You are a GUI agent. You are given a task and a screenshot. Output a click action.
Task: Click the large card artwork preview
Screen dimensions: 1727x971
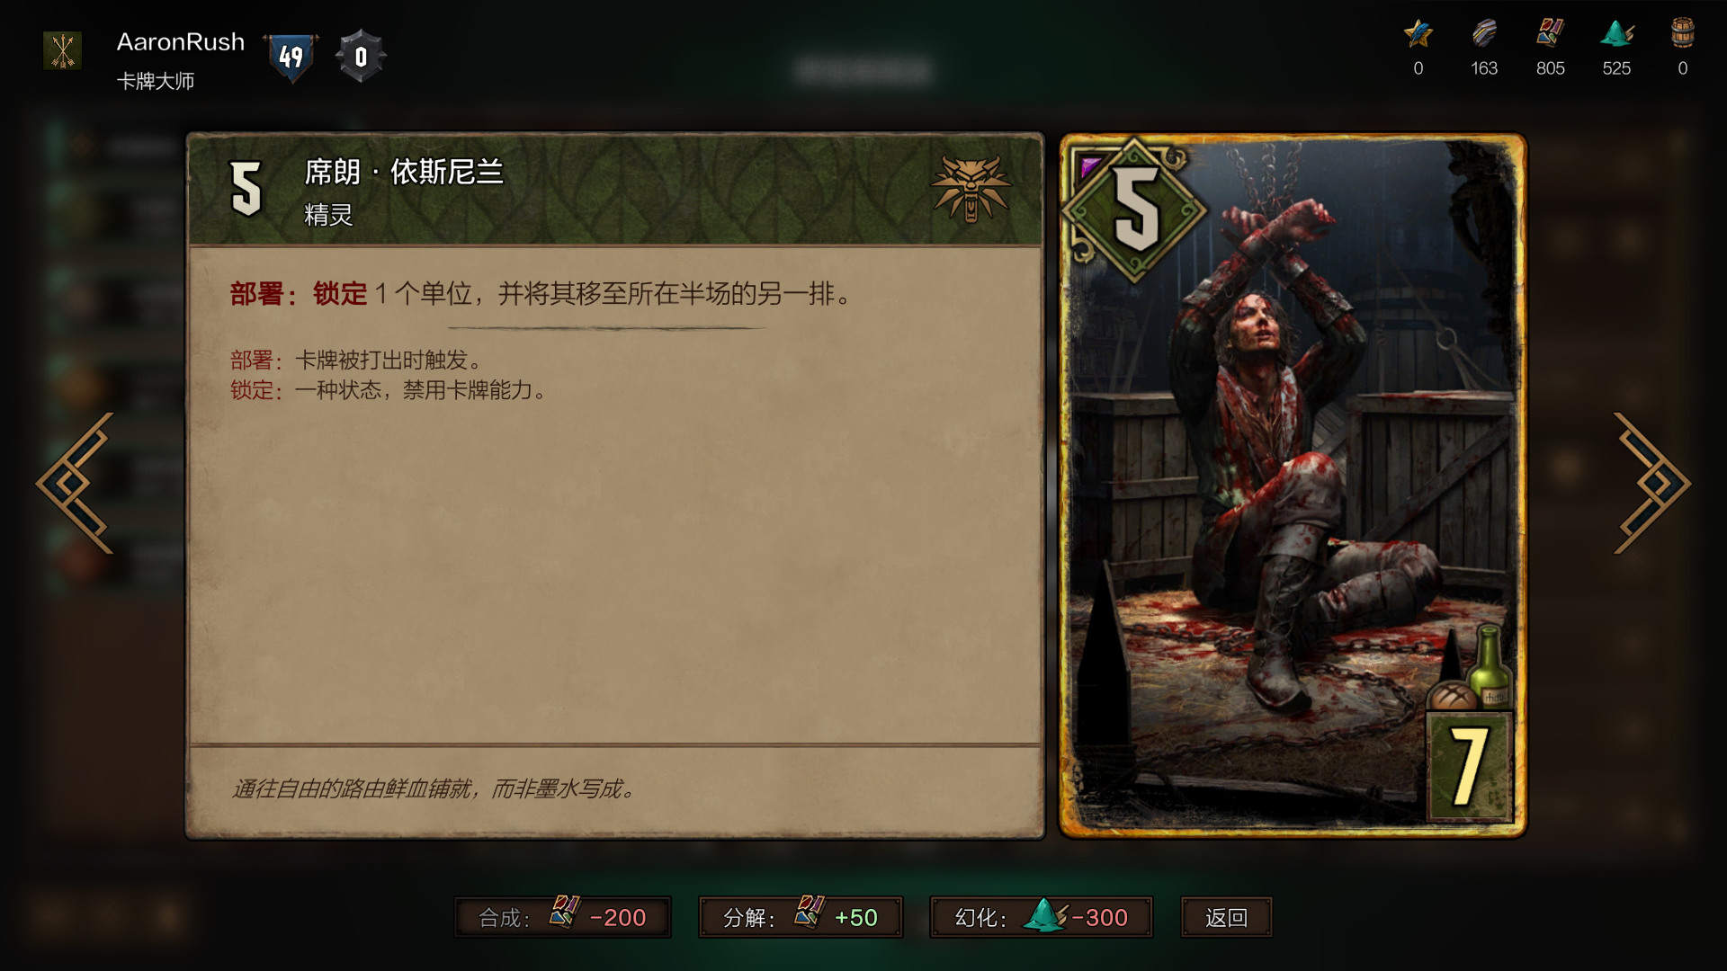pos(1293,485)
